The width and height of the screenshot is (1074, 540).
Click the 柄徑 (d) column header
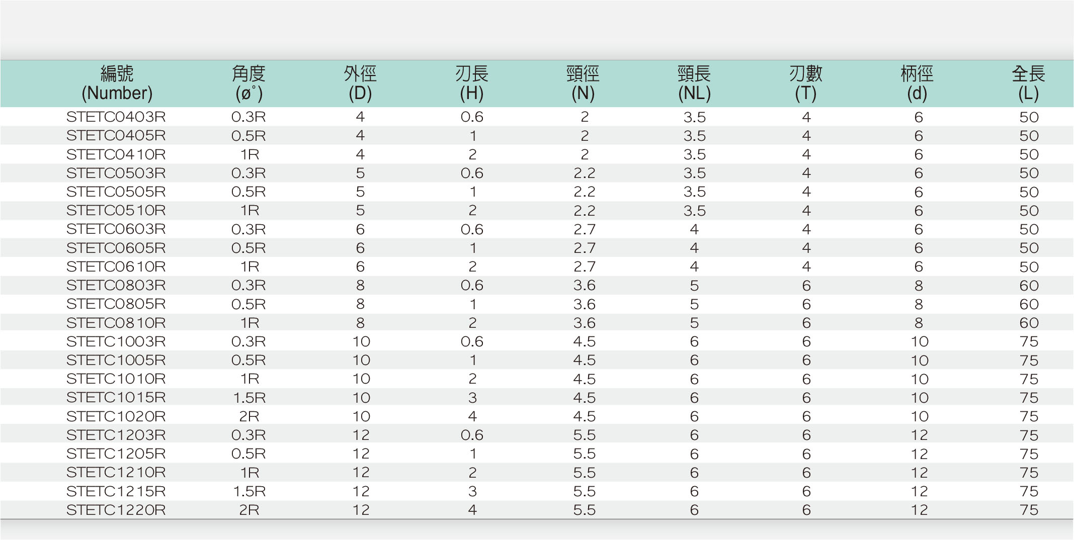[x=917, y=83]
